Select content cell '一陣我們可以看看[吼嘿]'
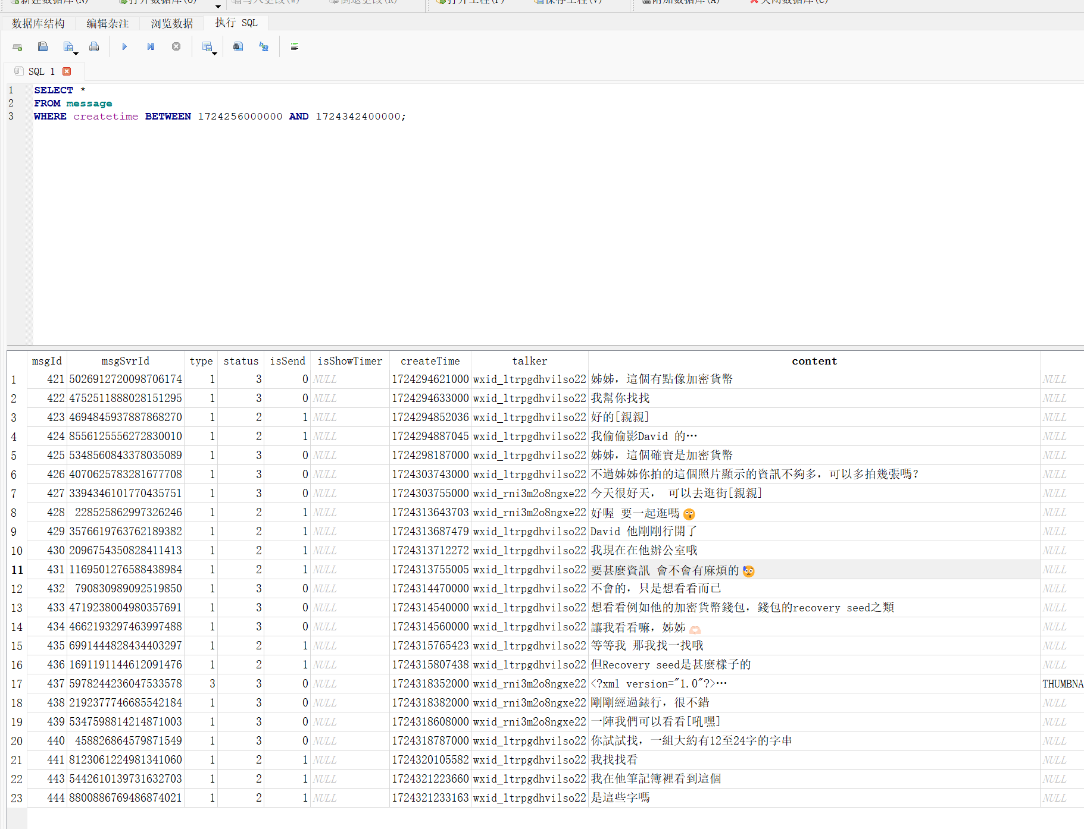 tap(814, 722)
